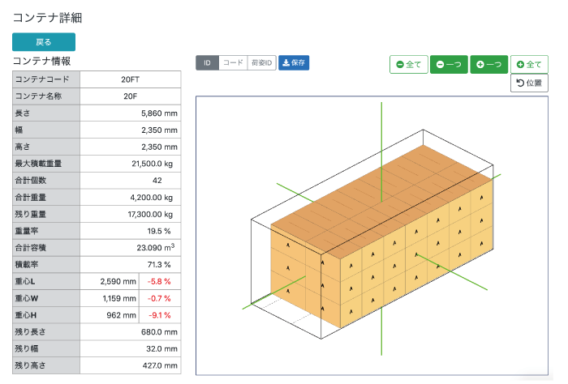The image size is (568, 384).
Task: Save the view with 保存 button
Action: click(294, 62)
